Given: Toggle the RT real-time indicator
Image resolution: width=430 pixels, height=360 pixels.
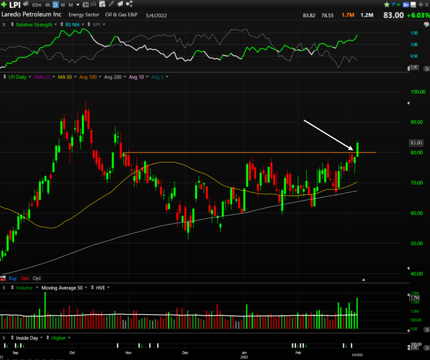Looking at the screenshot, I should [399, 5].
